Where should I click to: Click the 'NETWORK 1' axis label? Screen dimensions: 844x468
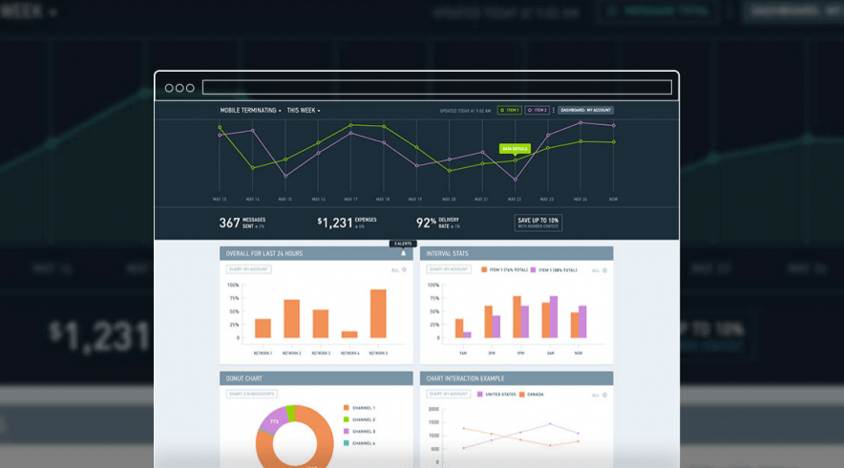coord(263,353)
